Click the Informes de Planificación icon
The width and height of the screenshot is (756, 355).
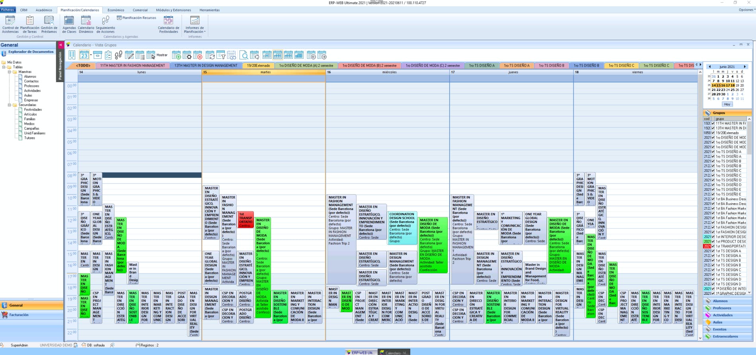195,25
